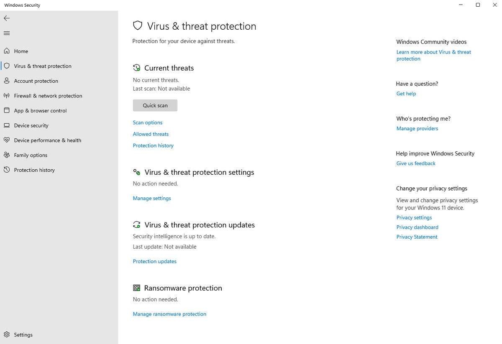Image resolution: width=502 pixels, height=344 pixels.
Task: Open the Settings gear icon
Action: [x=7, y=334]
